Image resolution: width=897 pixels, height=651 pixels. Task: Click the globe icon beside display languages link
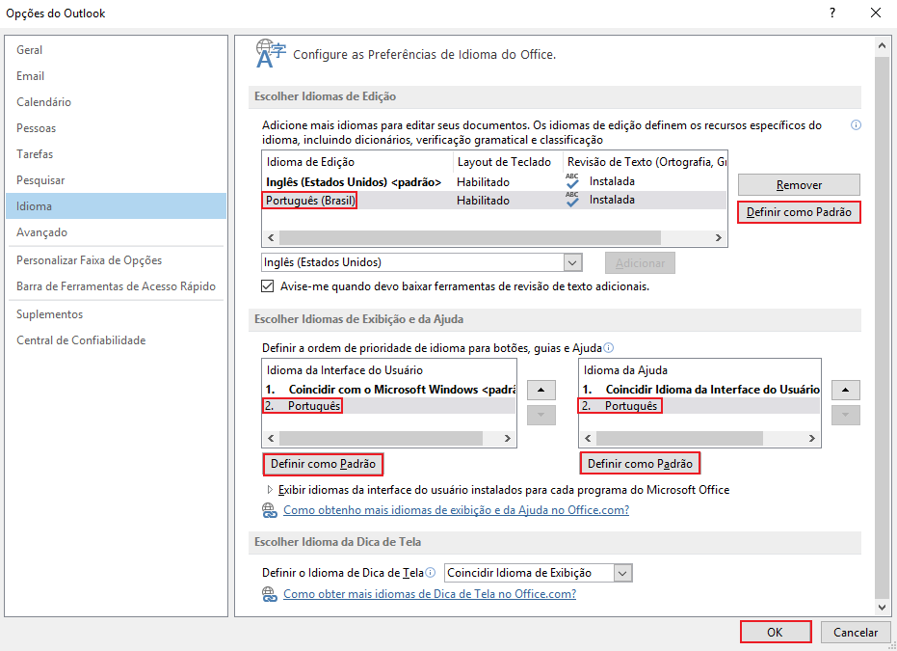coord(270,509)
